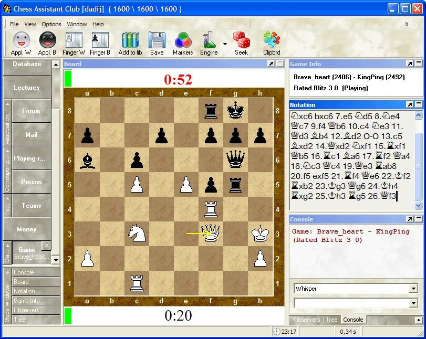The image size is (426, 339).
Task: Open the Help menu
Action: [98, 24]
